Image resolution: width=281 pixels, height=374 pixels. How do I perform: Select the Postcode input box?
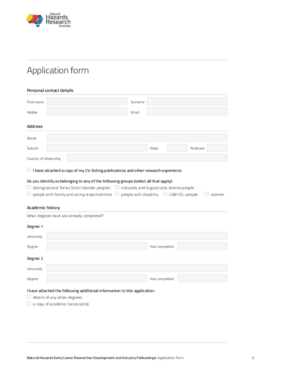click(x=217, y=148)
